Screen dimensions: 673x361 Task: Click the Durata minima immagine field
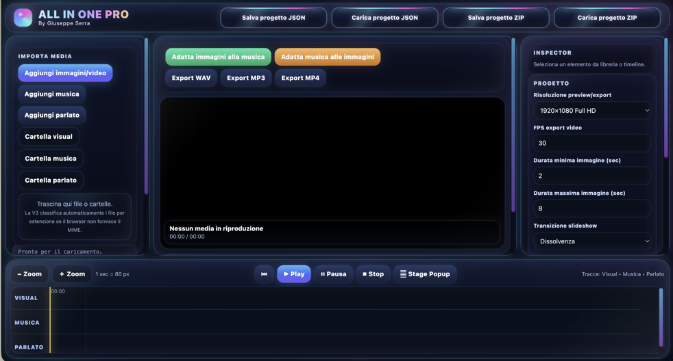[592, 176]
